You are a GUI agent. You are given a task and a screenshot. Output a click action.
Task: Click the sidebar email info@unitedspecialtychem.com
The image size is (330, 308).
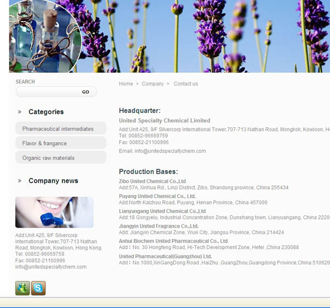[x=51, y=267]
